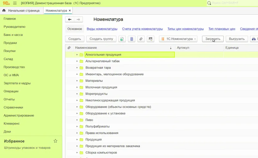Click the image toolbar icon next to paperclip
The height and width of the screenshot is (158, 258).
click(150, 39)
